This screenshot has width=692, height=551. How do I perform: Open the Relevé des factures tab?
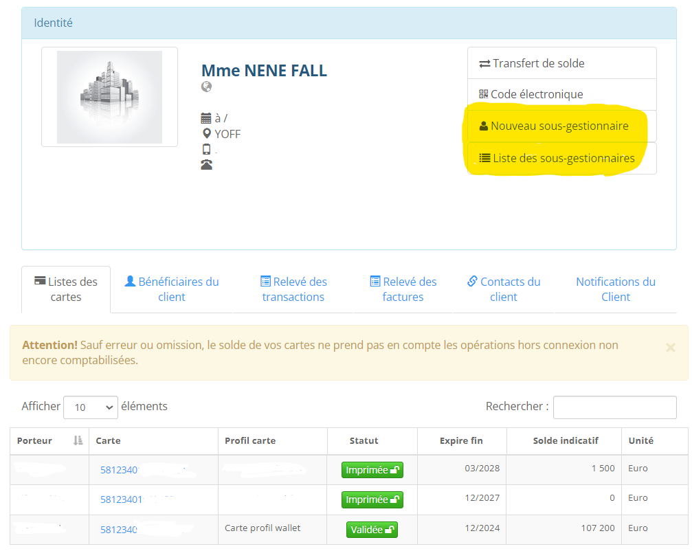pyautogui.click(x=403, y=289)
